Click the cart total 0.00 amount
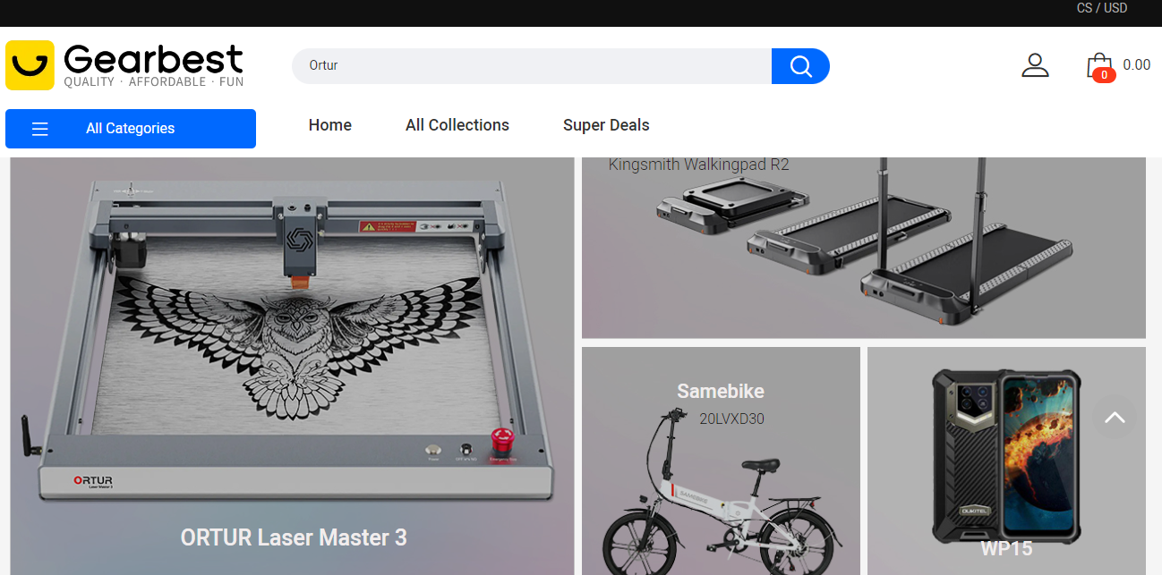The width and height of the screenshot is (1162, 575). pos(1136,64)
